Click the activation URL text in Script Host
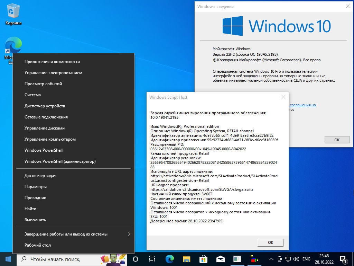The height and width of the screenshot is (266, 354). pyautogui.click(x=214, y=178)
